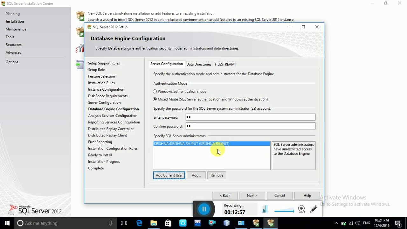Click the Remove button

217,175
